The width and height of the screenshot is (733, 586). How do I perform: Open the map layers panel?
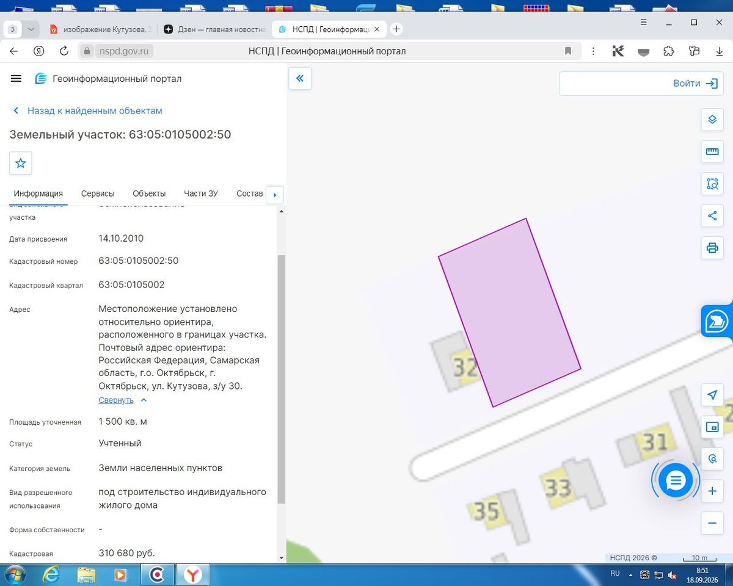pos(712,120)
